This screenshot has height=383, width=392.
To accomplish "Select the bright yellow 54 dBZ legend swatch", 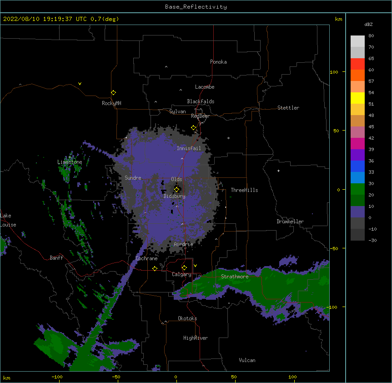I will [x=357, y=98].
